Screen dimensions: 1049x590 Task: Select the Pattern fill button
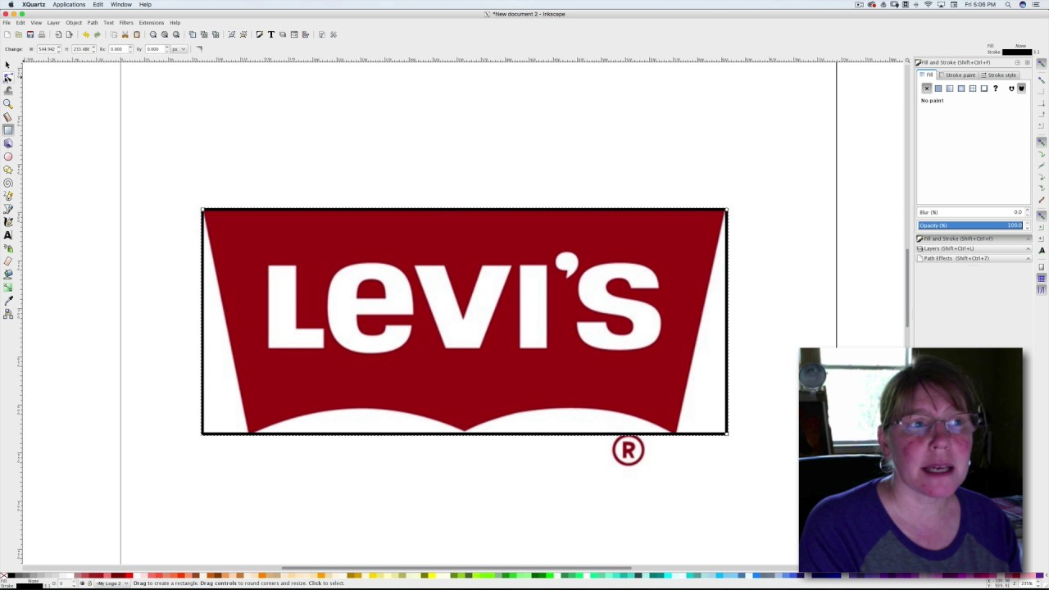tap(973, 88)
